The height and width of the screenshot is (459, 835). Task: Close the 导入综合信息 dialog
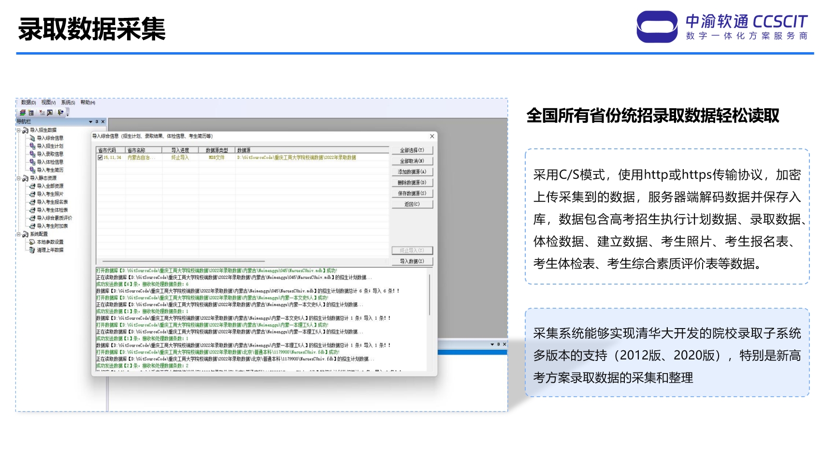pyautogui.click(x=432, y=136)
